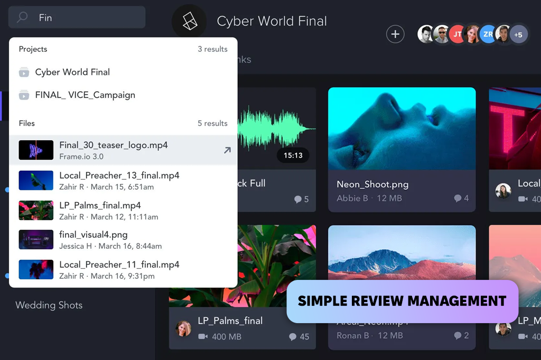Viewport: 541px width, 360px height.
Task: Click thumbnail of Local_Preacher_13_final.mp4
Action: 36,180
